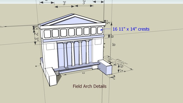This screenshot has width=183, height=103.
Task: Select the blue horizontal band beneath the crests
Action: [x=73, y=38]
